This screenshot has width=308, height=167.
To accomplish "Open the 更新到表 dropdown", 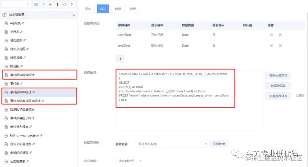I will click(x=172, y=144).
